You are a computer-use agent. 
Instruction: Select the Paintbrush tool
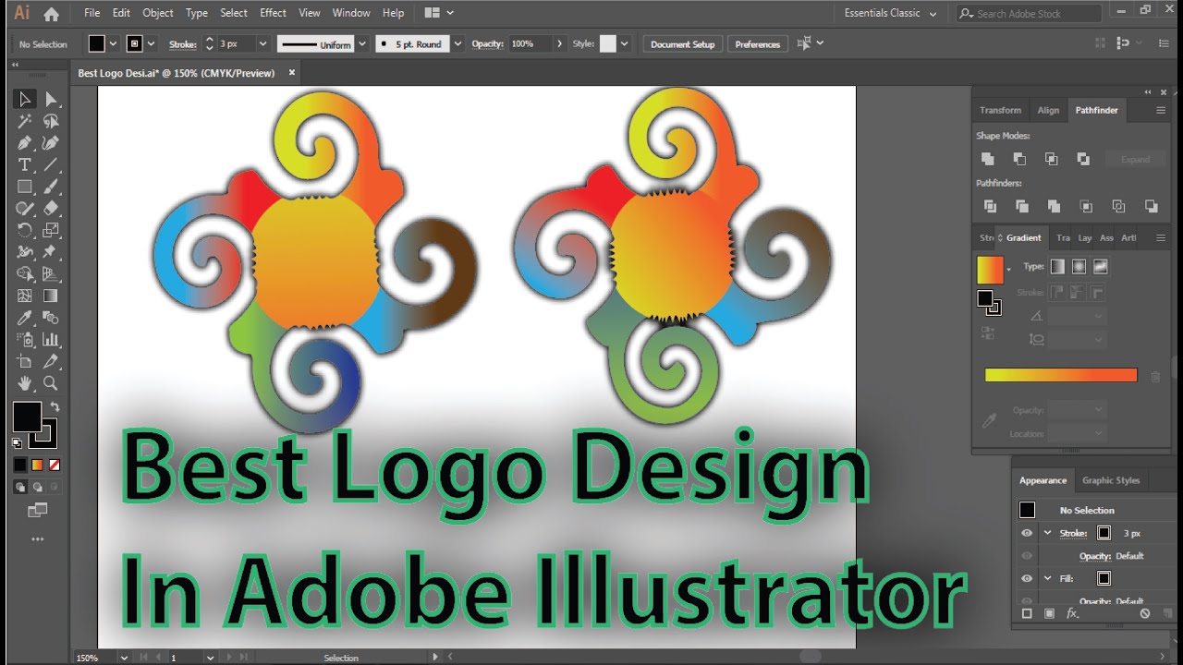51,187
